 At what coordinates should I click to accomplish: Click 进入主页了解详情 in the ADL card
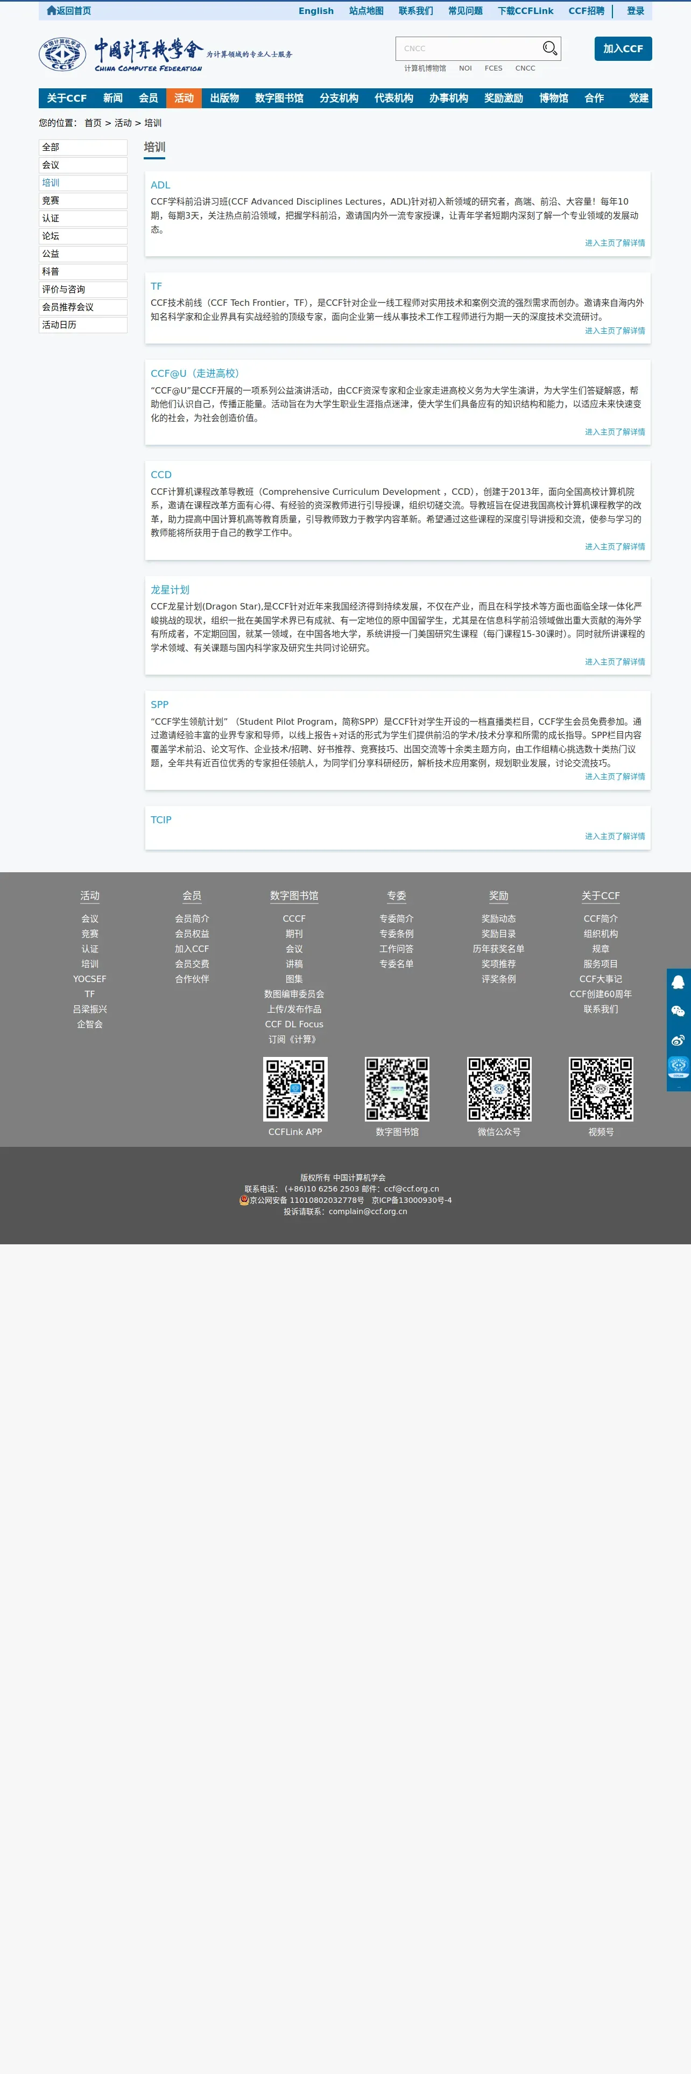click(x=615, y=243)
